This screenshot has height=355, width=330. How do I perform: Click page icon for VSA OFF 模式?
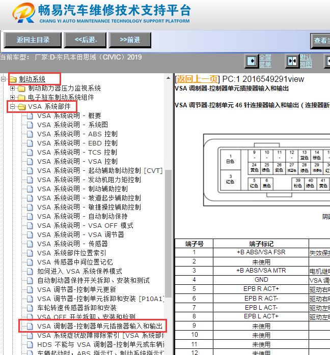[x=30, y=225]
